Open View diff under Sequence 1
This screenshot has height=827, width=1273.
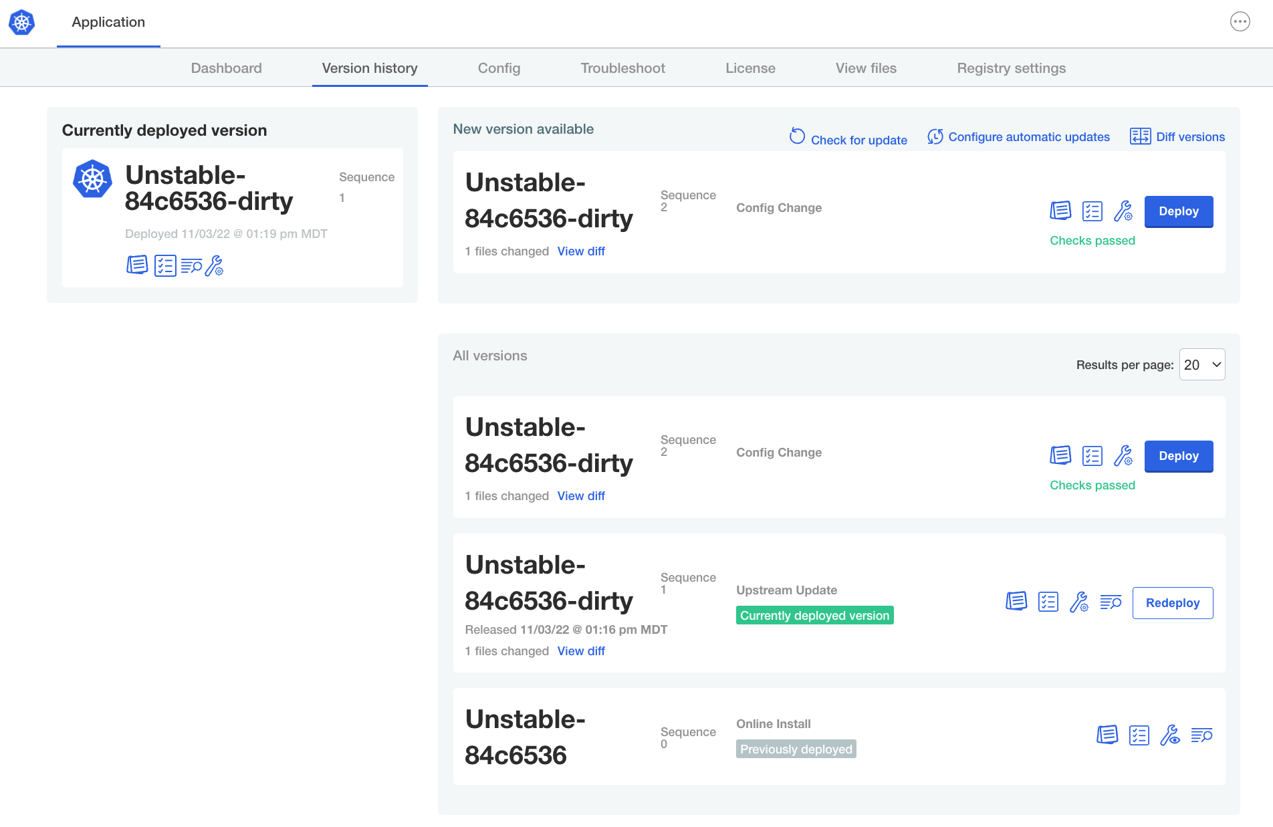(x=580, y=651)
